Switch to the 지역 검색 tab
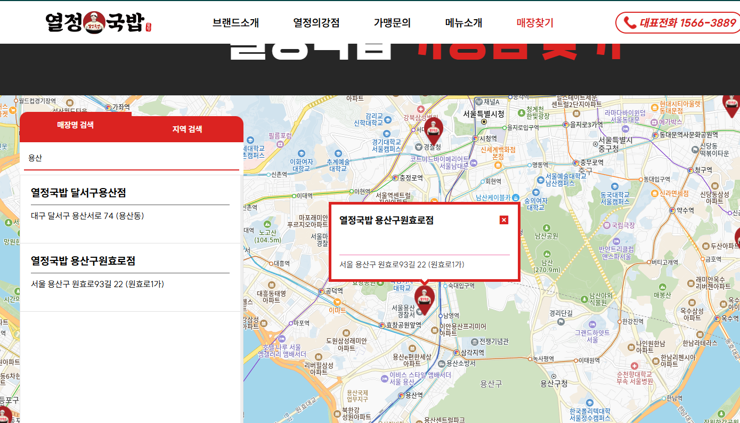 (187, 129)
